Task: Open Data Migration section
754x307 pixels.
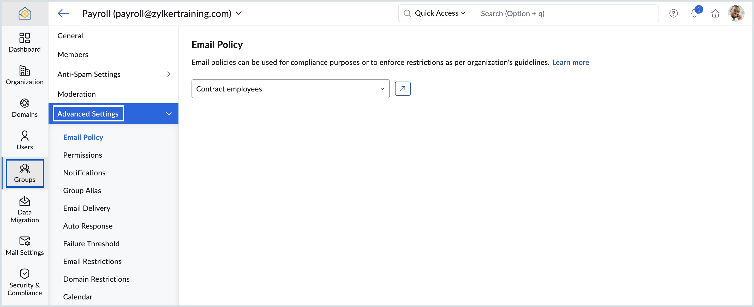Action: point(25,209)
